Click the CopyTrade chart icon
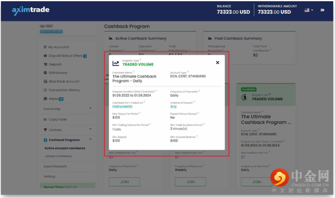Viewport: 335px width, 198px height. pyautogui.click(x=45, y=120)
